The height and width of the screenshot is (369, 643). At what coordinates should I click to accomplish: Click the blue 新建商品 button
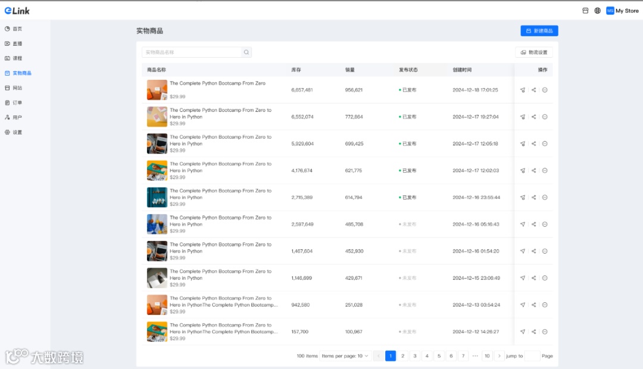tap(539, 31)
